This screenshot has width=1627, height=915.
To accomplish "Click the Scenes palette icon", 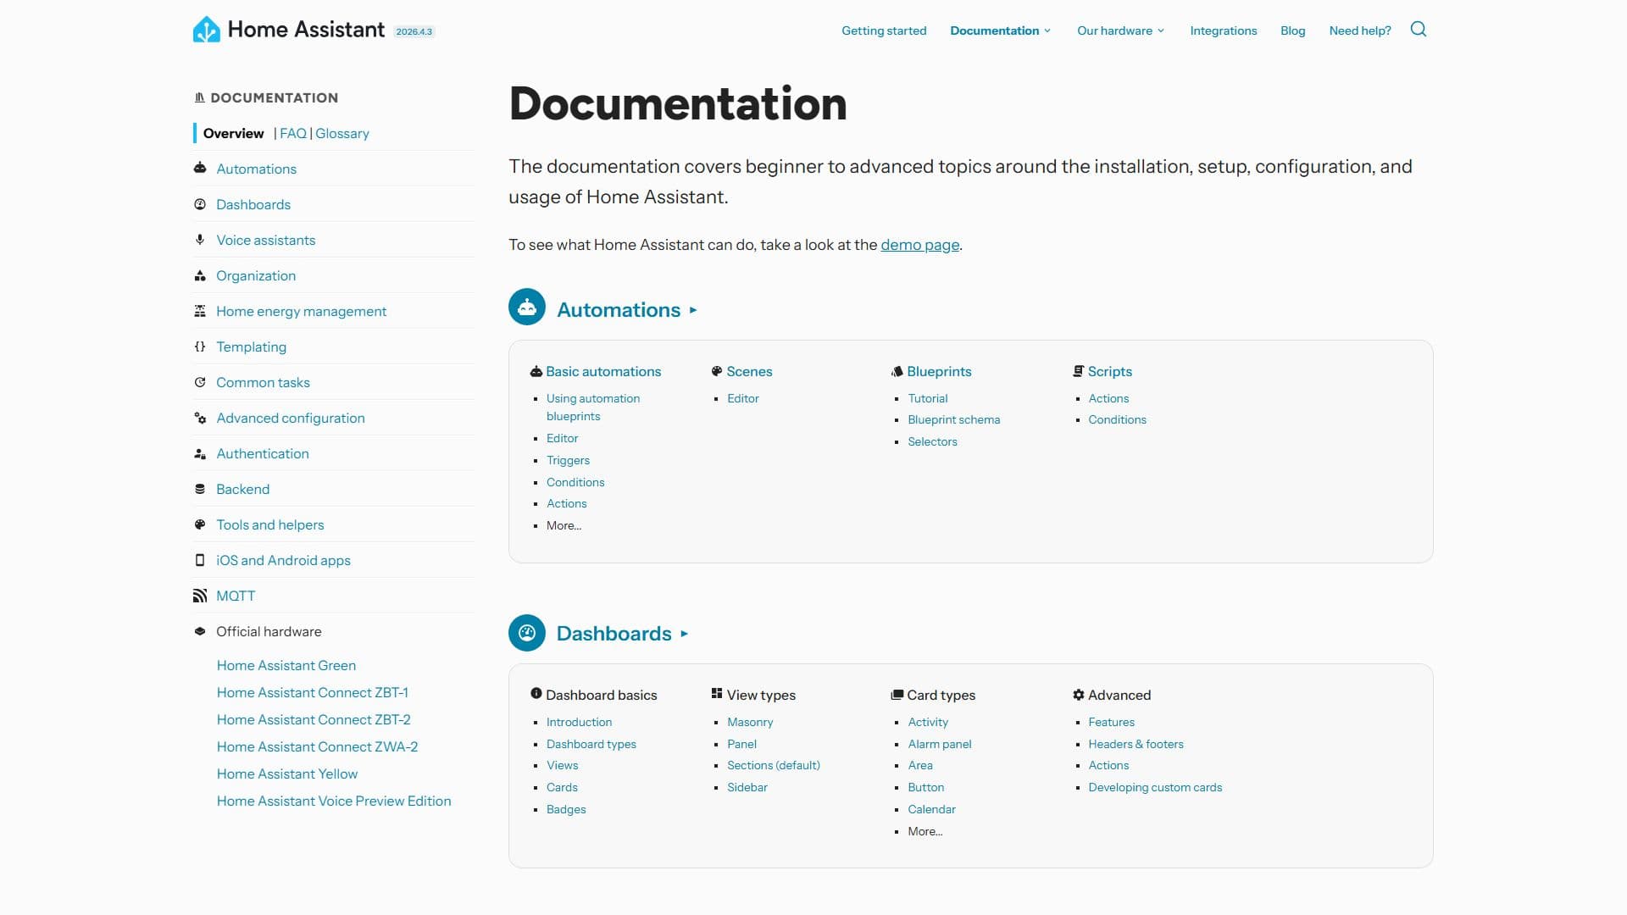I will (x=717, y=371).
